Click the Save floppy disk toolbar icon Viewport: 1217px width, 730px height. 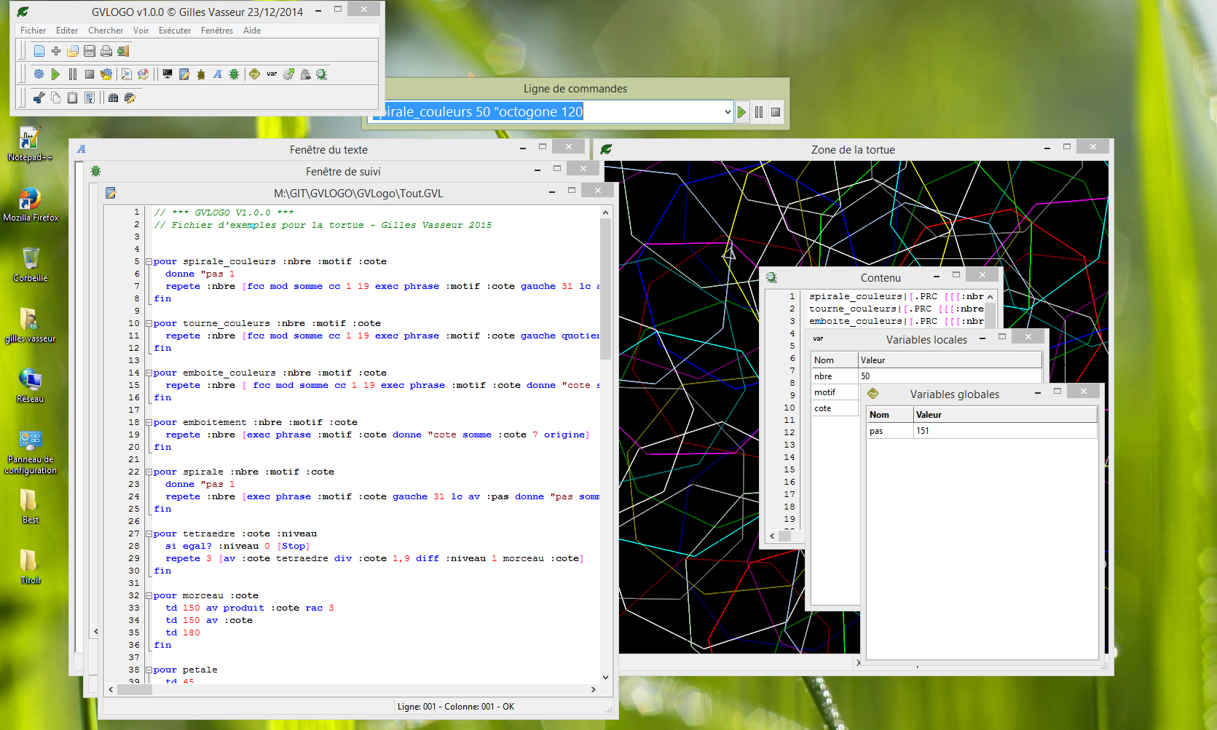coord(90,51)
